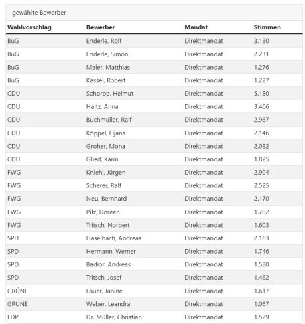The image size is (305, 324).
Task: Click FDP candidate Dr. Müller, Christian
Action: point(114,317)
